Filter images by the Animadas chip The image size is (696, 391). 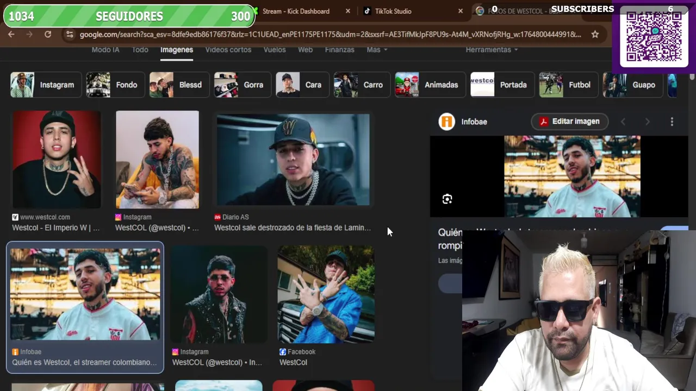click(430, 85)
